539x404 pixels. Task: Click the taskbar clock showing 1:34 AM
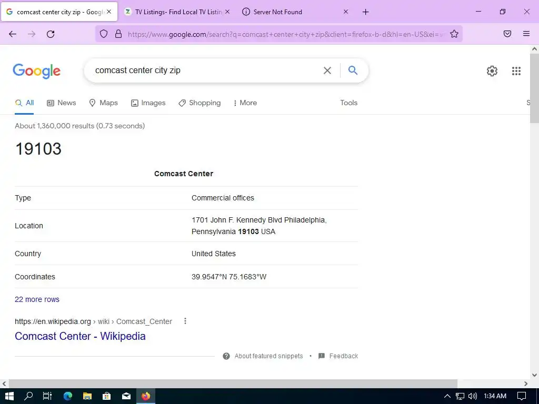point(495,396)
